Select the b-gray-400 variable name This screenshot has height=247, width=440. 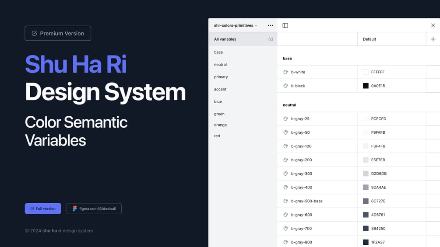pyautogui.click(x=302, y=188)
